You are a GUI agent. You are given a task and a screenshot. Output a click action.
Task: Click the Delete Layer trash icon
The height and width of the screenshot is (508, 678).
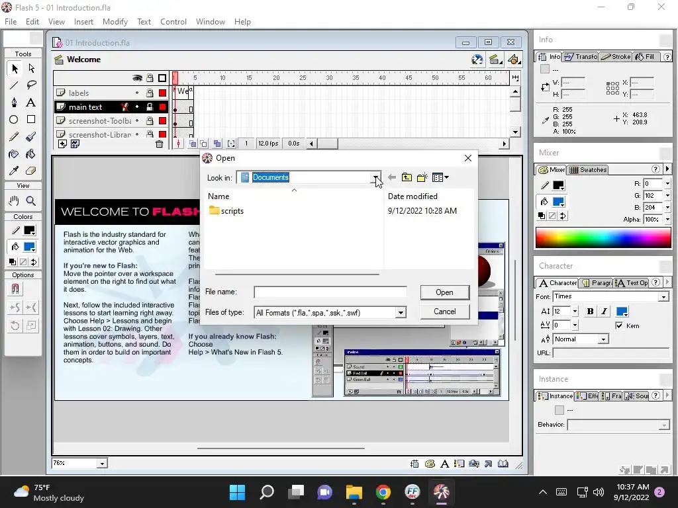click(x=160, y=144)
